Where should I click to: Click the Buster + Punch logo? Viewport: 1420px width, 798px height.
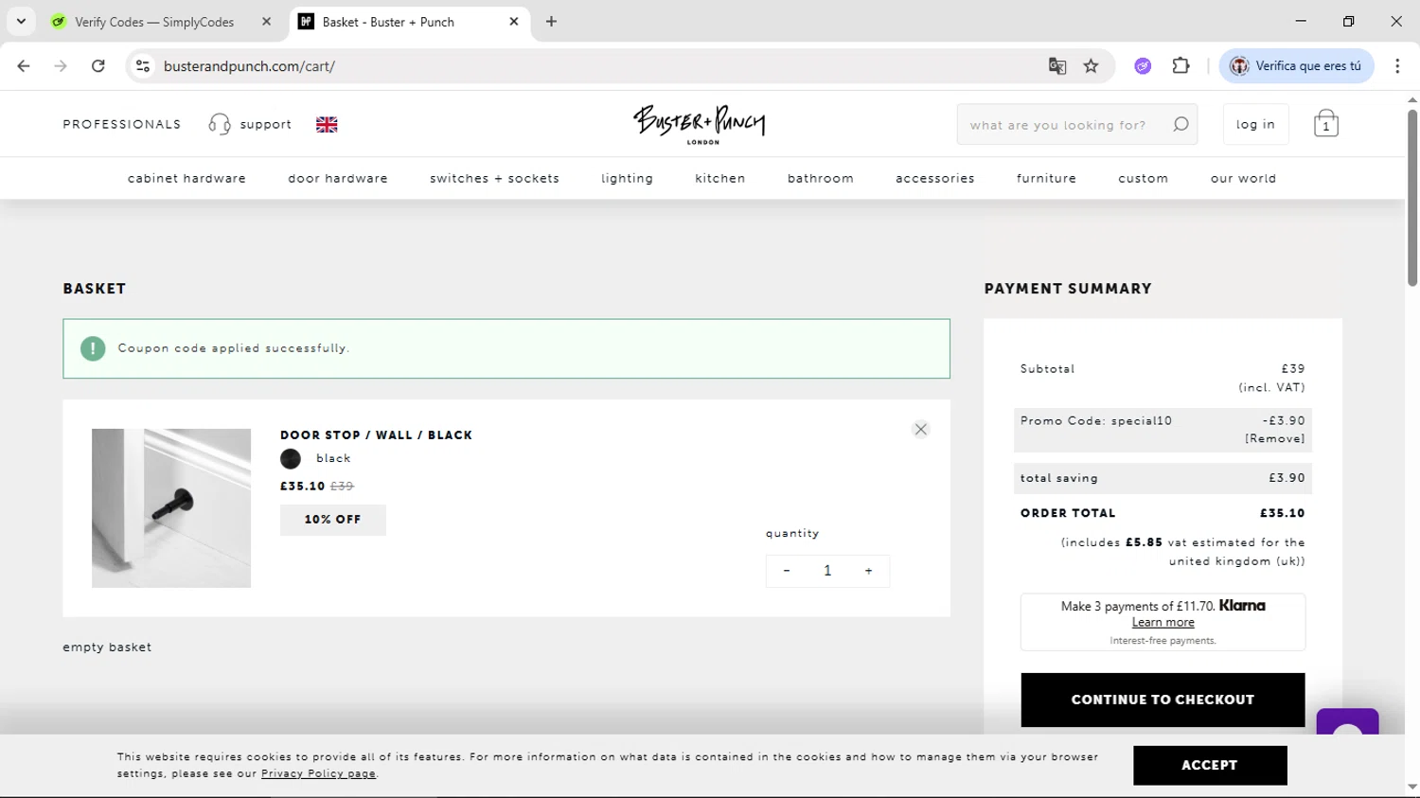tap(700, 124)
